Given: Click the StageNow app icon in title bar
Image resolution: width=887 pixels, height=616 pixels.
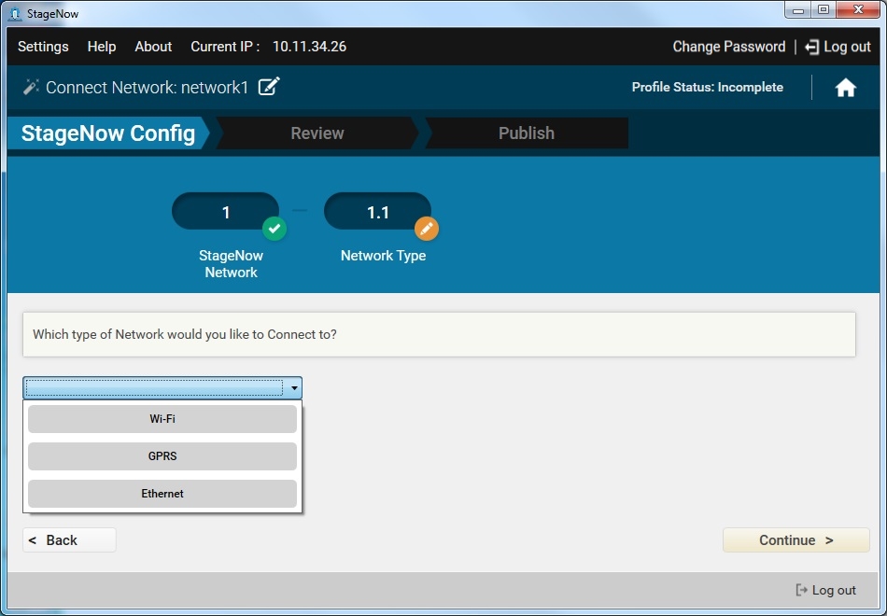Looking at the screenshot, I should [x=15, y=14].
